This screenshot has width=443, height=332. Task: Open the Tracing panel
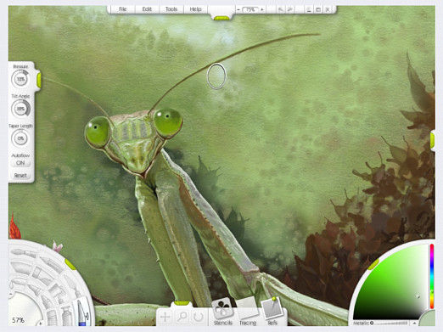point(248,312)
